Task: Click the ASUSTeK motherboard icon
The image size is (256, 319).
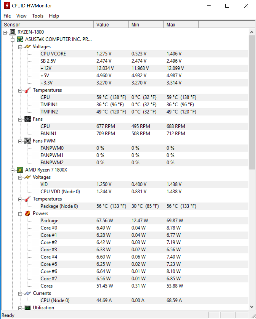Action: pyautogui.click(x=20, y=39)
